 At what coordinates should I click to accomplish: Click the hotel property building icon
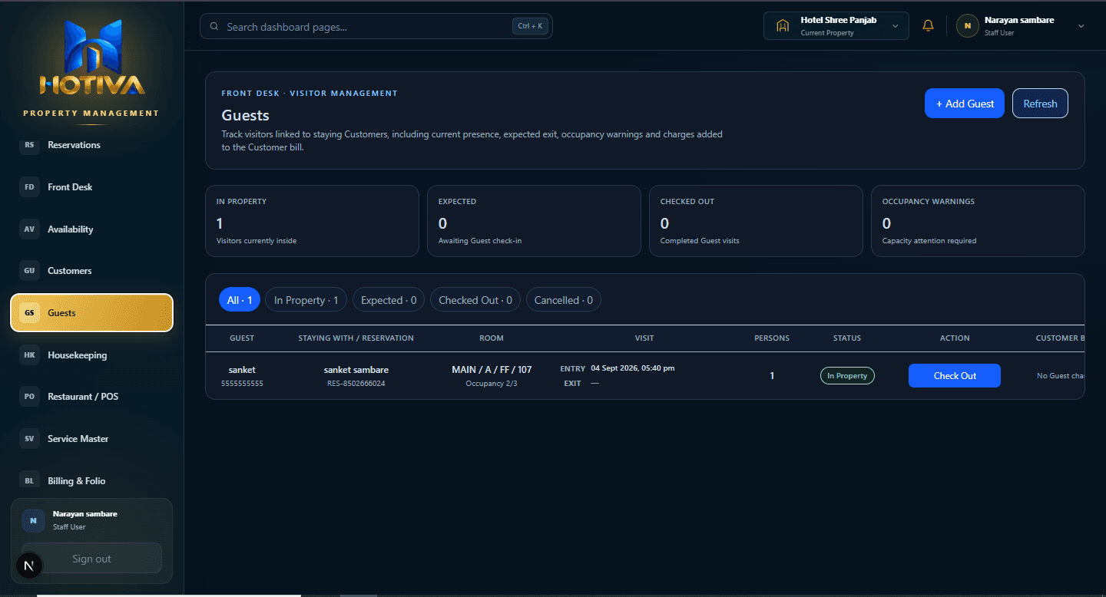(x=783, y=26)
